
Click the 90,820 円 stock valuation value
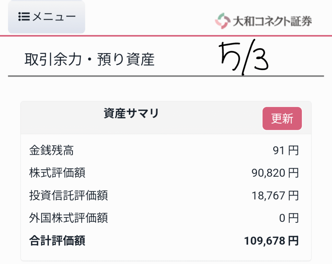(x=275, y=173)
